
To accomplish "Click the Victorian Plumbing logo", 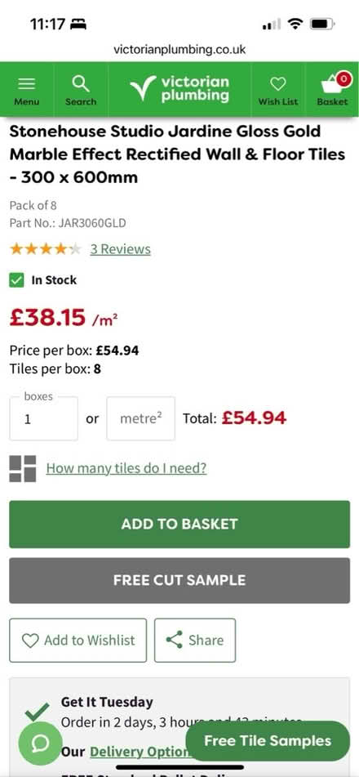I will coord(179,90).
